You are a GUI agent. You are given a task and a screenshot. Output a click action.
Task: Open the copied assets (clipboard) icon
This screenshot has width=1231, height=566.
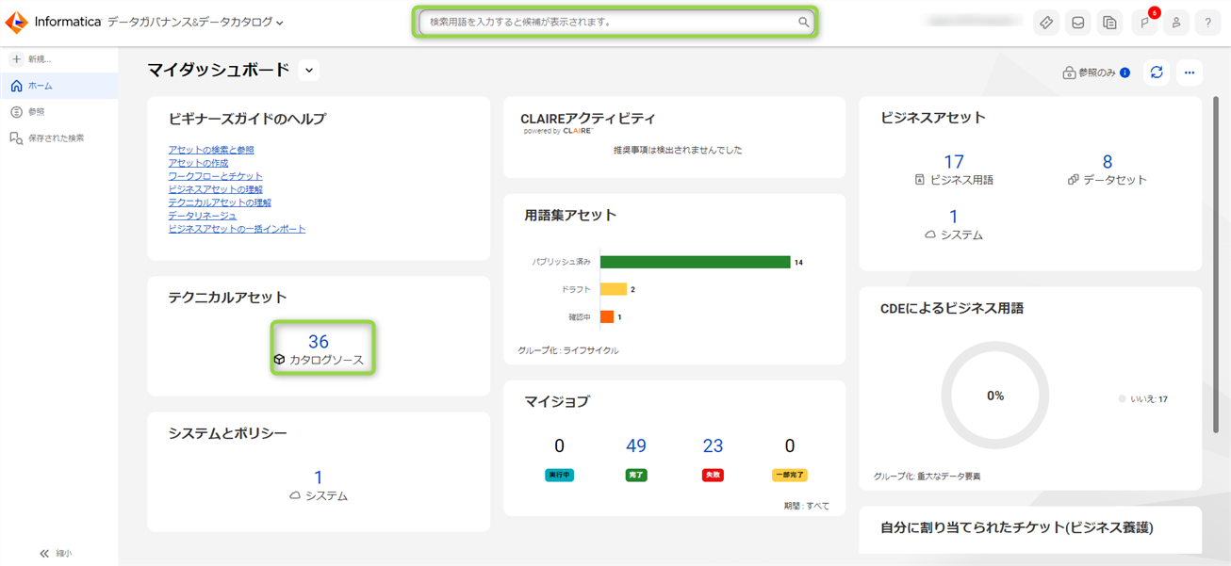click(1110, 22)
